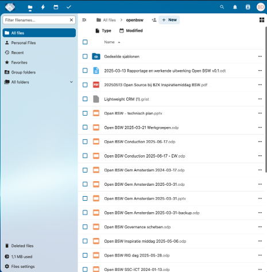Open the Calendar app icon
267x272 pixels.
tap(56, 7)
